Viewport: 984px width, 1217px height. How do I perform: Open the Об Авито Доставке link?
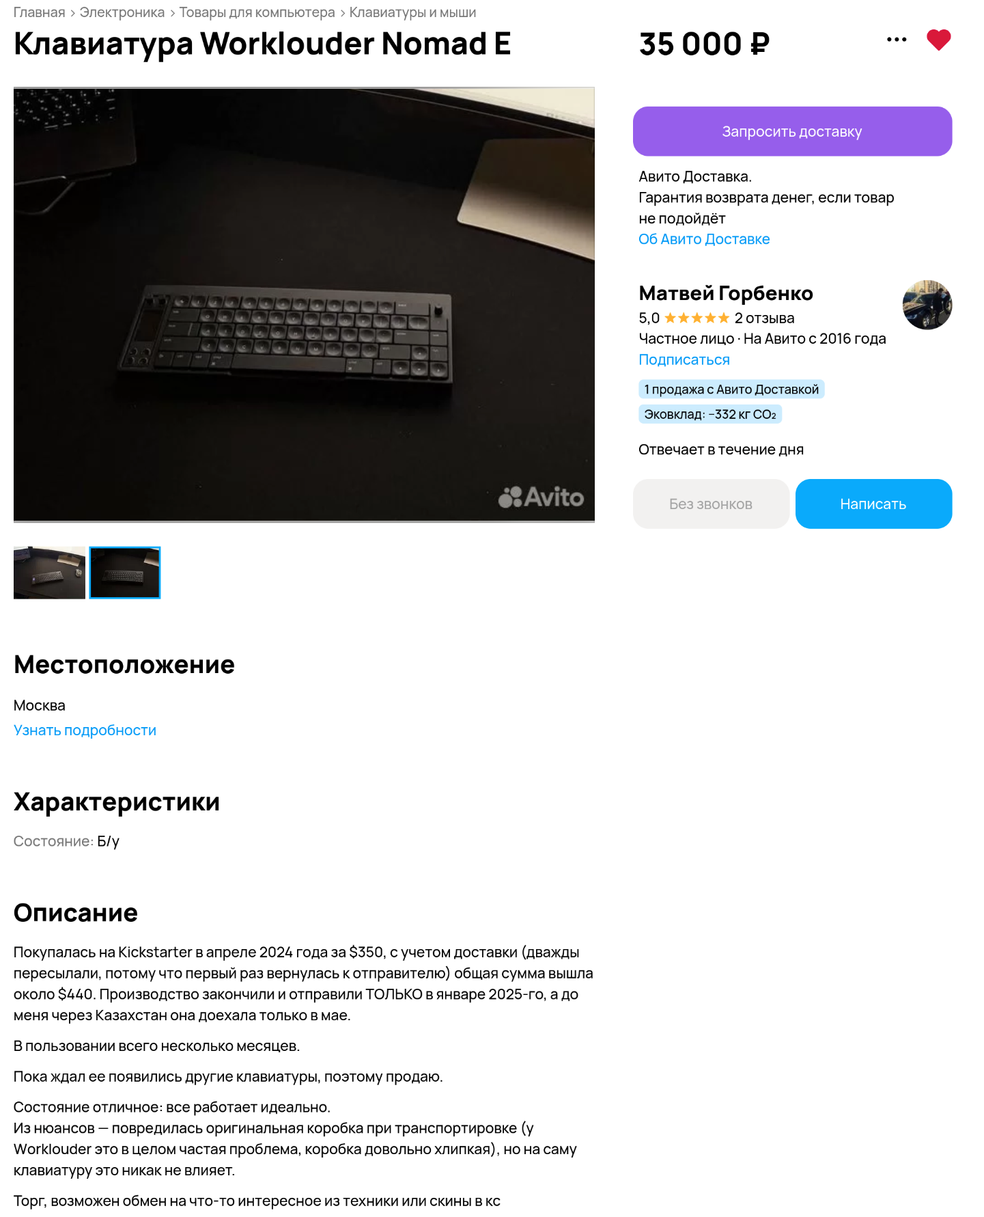704,239
